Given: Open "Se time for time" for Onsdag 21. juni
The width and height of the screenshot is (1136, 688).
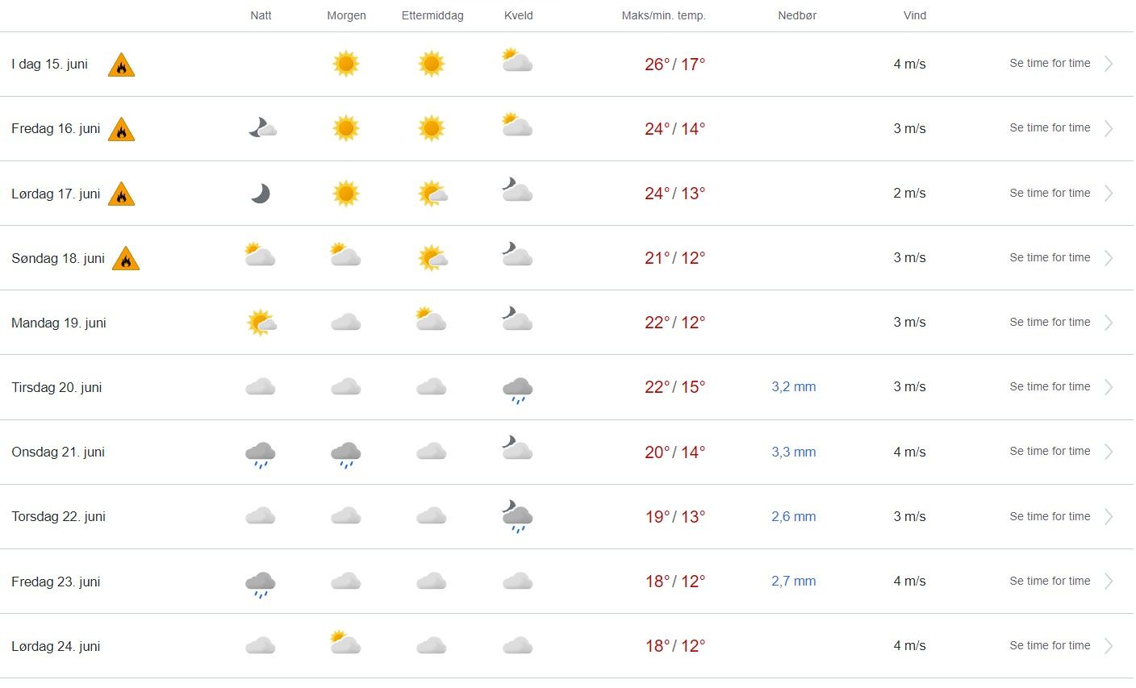Looking at the screenshot, I should click(1050, 452).
